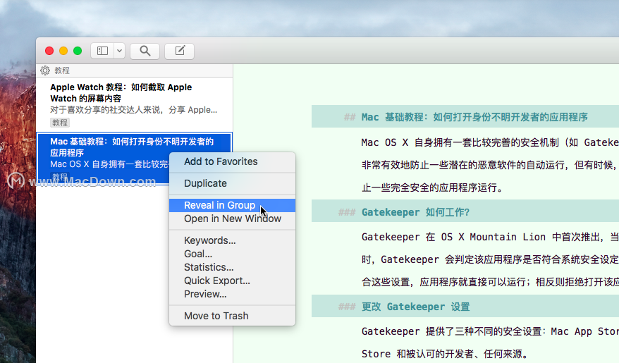The height and width of the screenshot is (363, 619).
Task: Minimize the window with the yellow button
Action: (x=63, y=51)
